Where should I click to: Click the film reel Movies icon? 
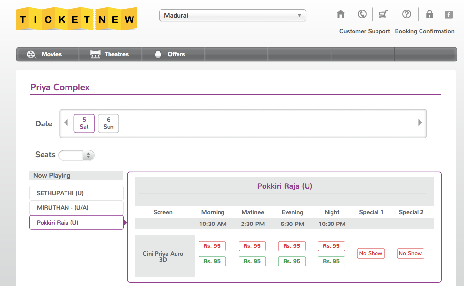click(31, 54)
